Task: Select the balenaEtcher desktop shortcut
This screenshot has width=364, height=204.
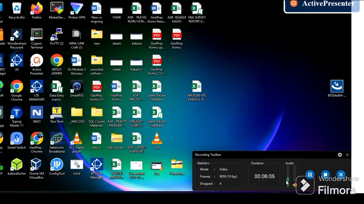Action: (x=17, y=167)
